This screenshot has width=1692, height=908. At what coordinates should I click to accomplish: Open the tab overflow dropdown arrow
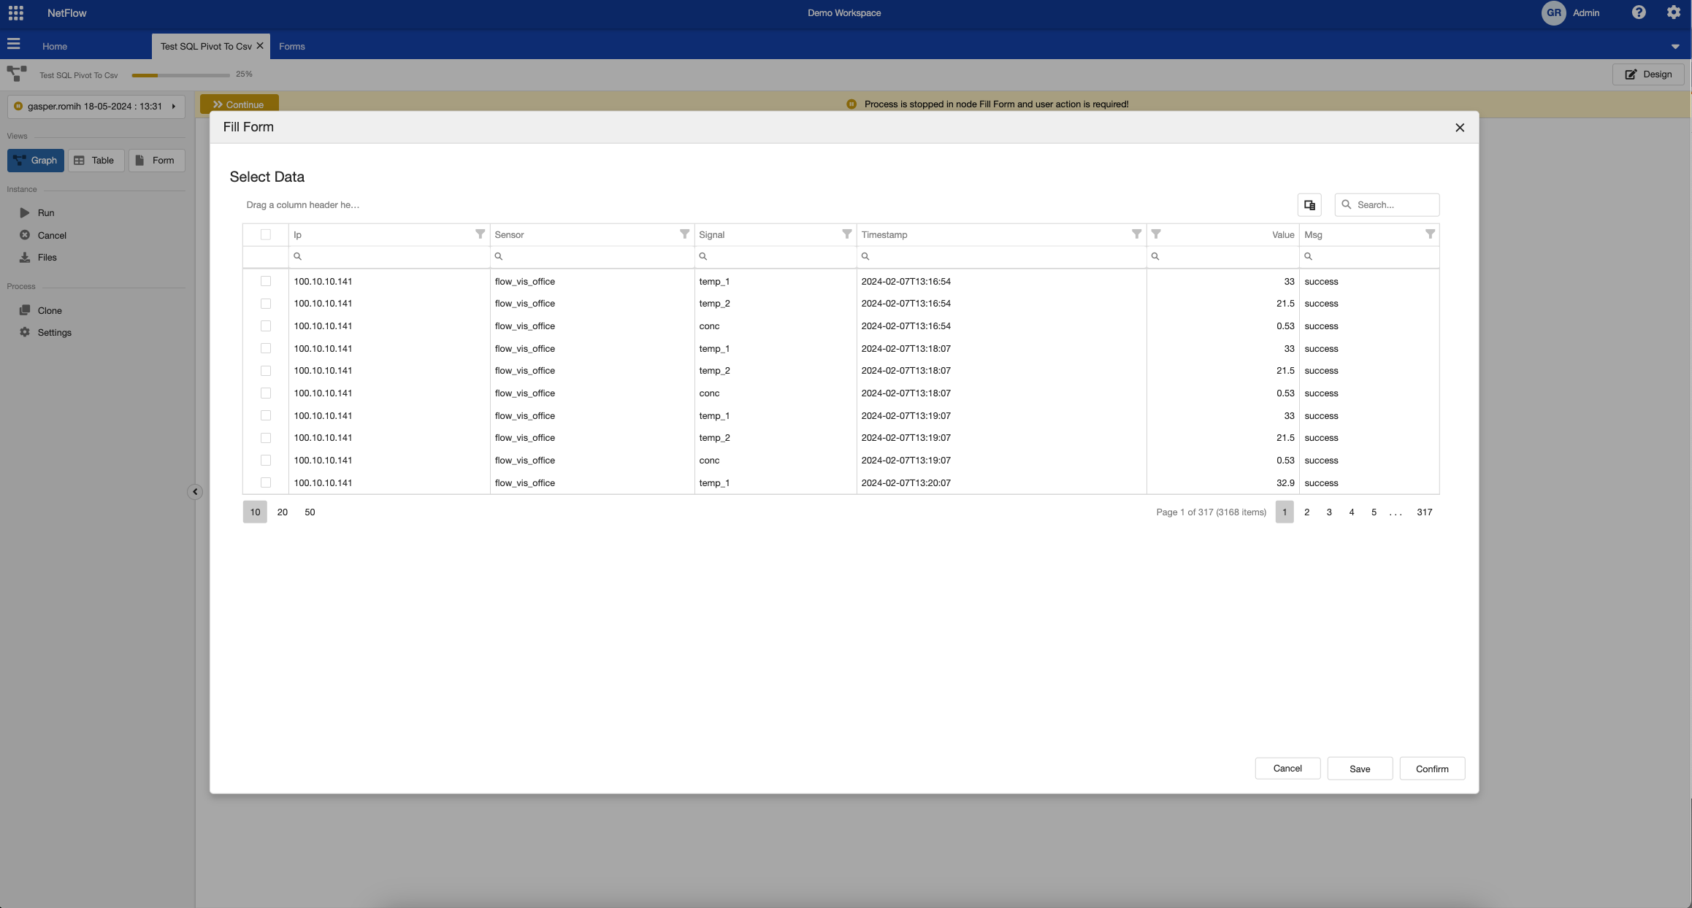coord(1674,47)
